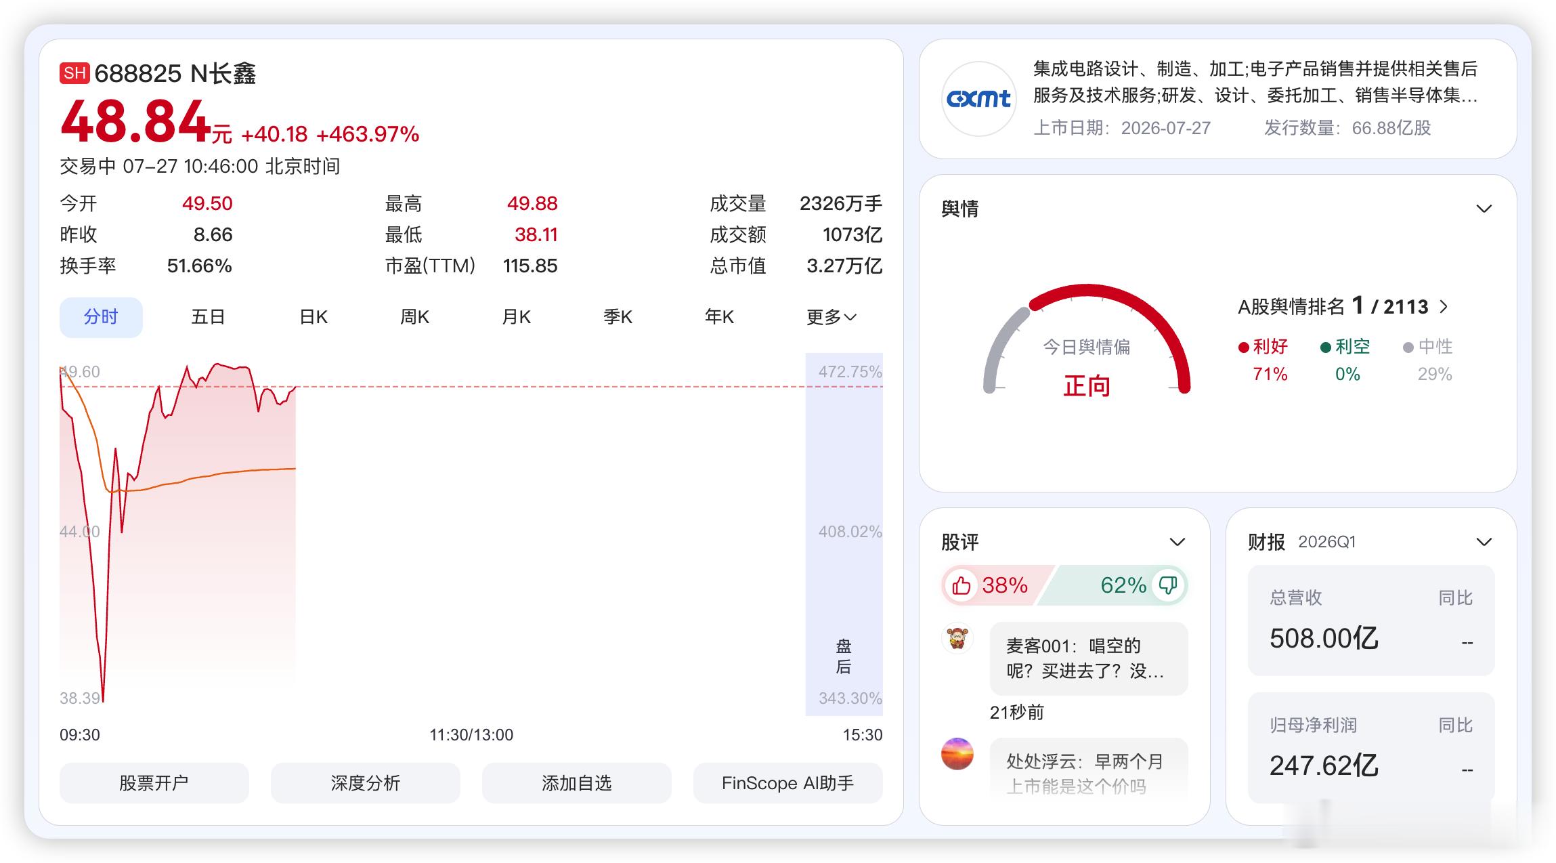The height and width of the screenshot is (863, 1556).
Task: Click the 21秒前 comment timestamp
Action: pos(1017,712)
